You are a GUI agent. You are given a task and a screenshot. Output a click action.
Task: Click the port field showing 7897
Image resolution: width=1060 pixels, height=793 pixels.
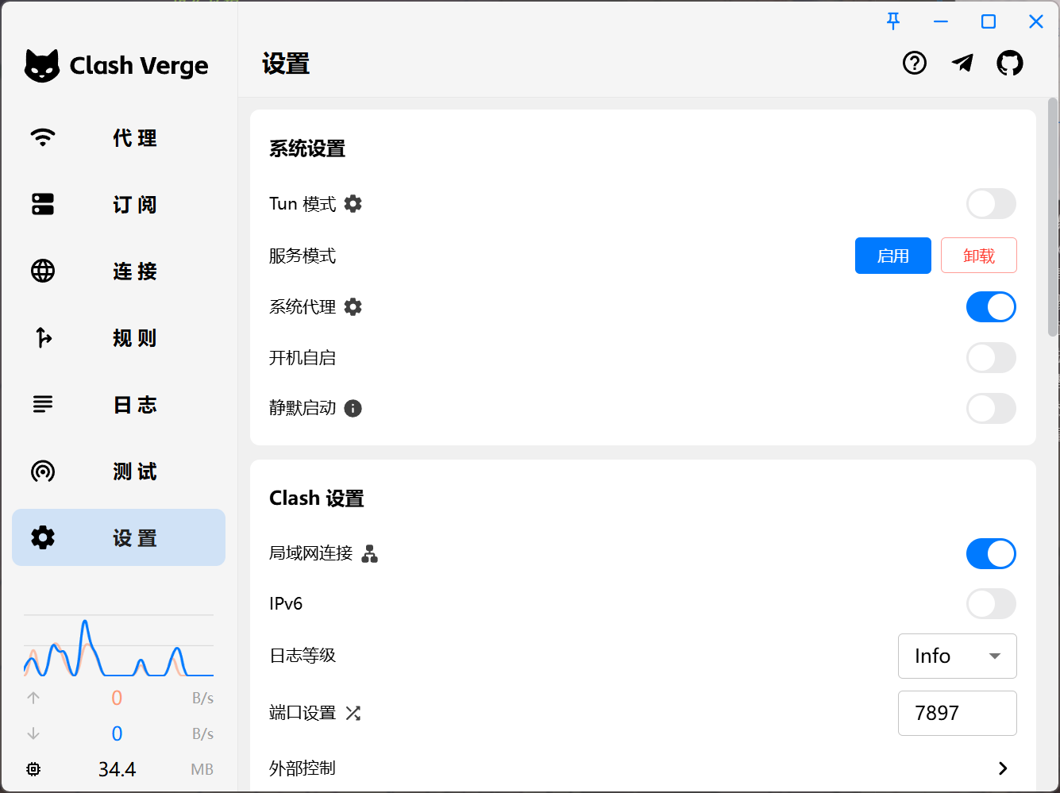957,714
